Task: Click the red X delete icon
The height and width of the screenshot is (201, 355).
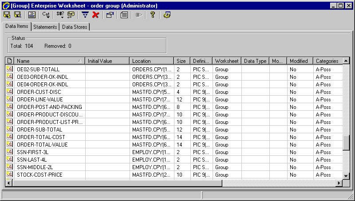Action: coord(95,15)
